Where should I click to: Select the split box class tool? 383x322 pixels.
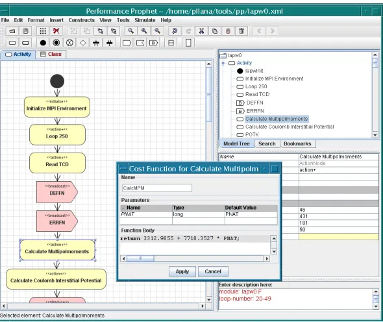point(171,43)
